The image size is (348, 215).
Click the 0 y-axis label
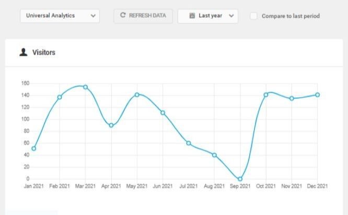point(28,179)
